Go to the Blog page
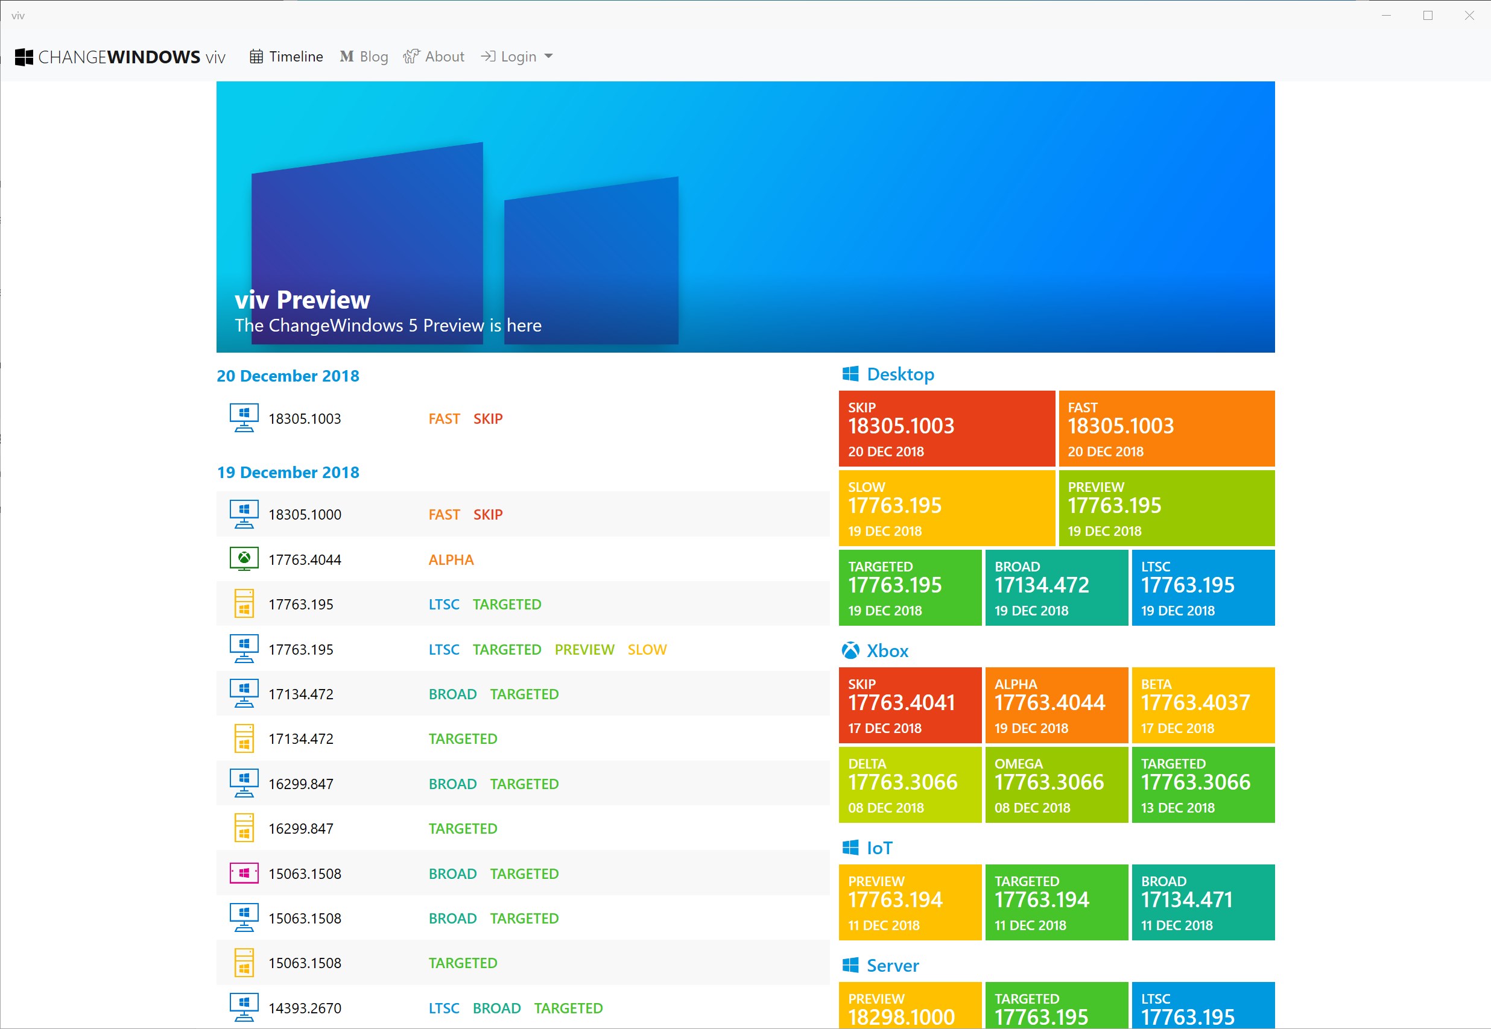1491x1029 pixels. click(364, 57)
